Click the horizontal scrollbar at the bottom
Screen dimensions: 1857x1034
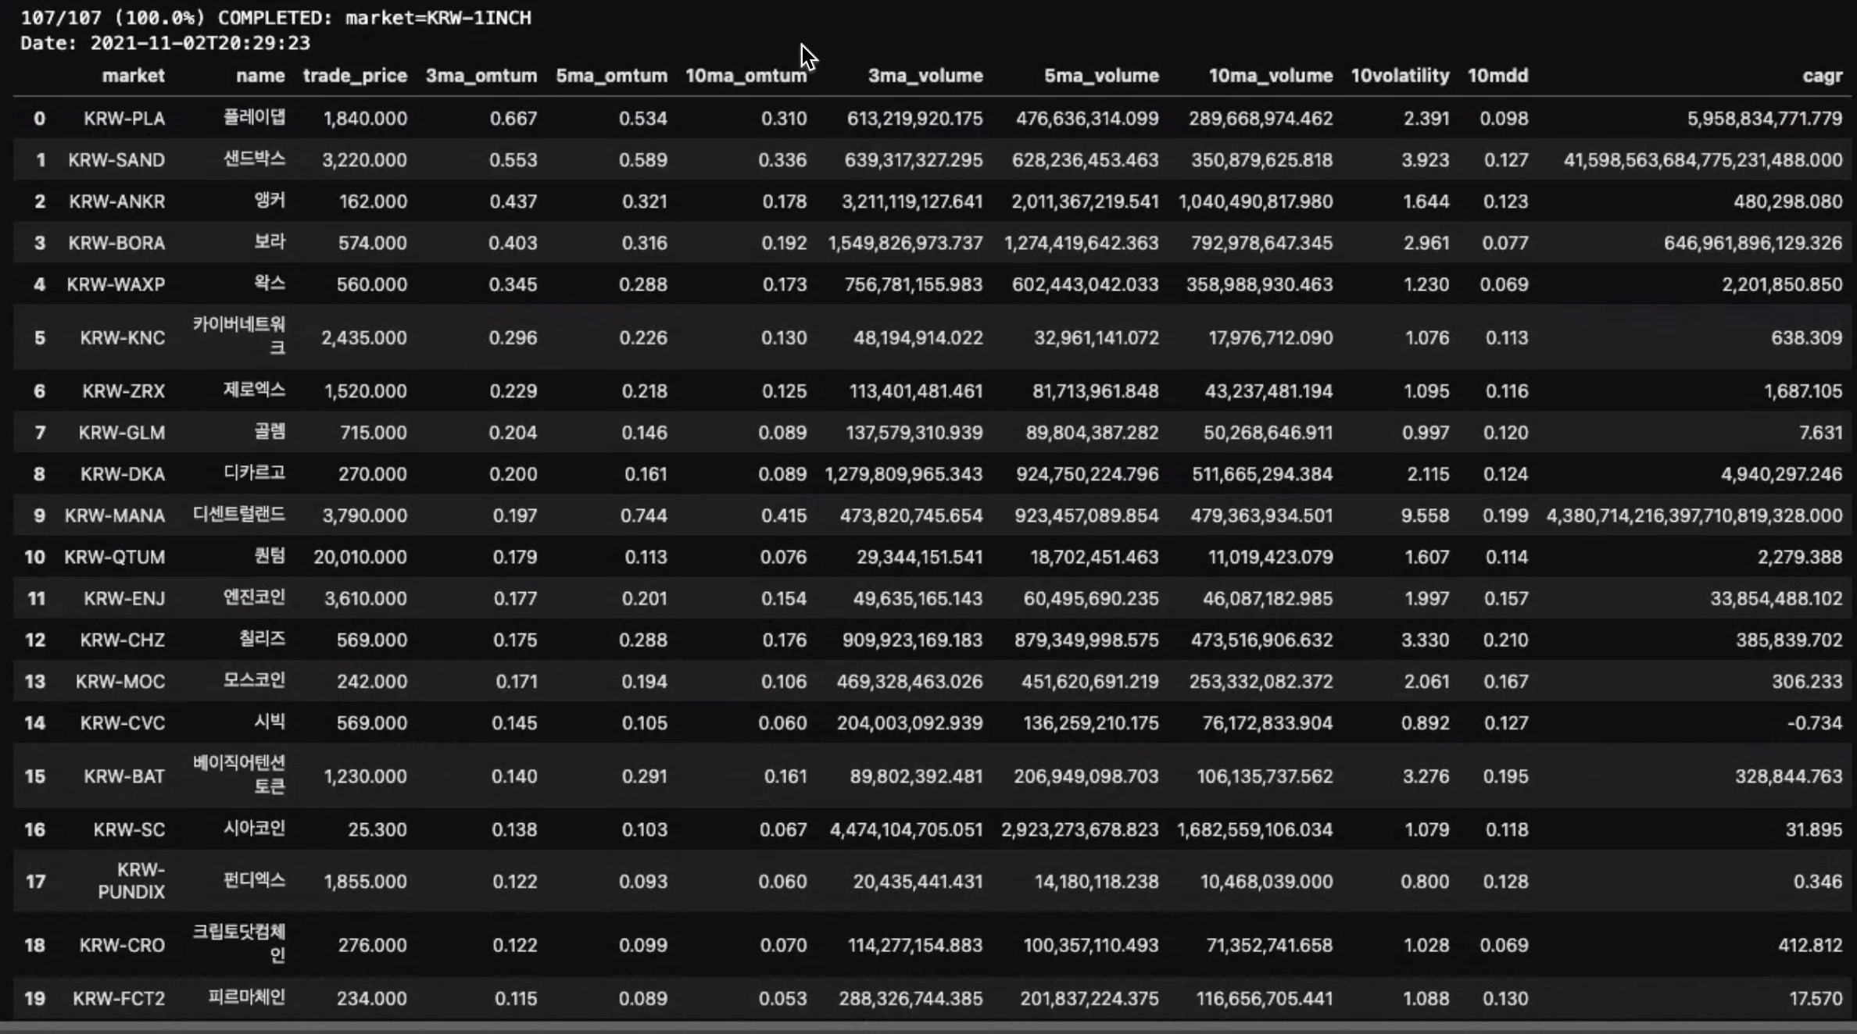point(928,1027)
